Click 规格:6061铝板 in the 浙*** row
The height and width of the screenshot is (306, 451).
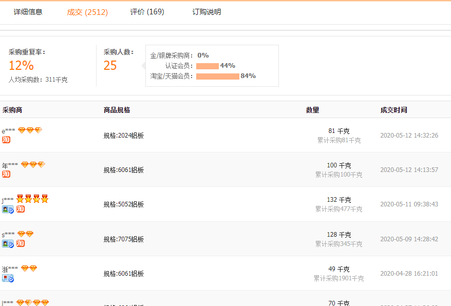[123, 274]
